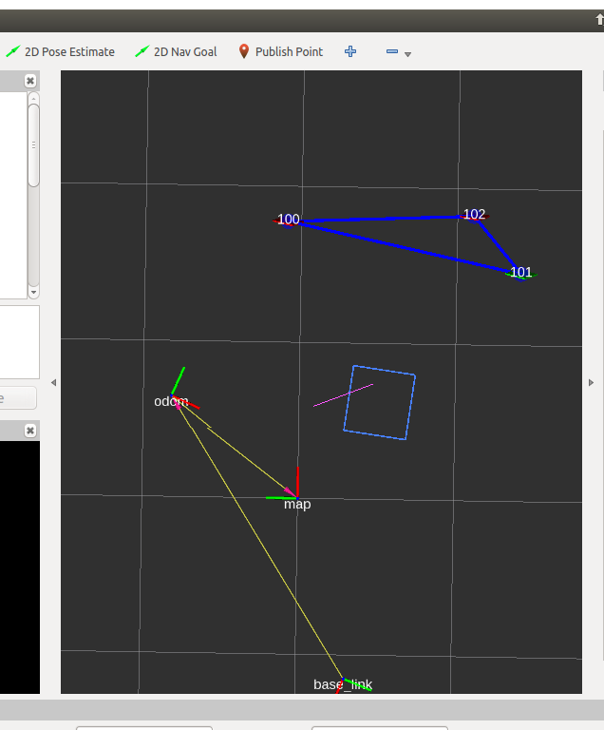Expand the right side panel with the arrow
The height and width of the screenshot is (730, 604).
click(591, 383)
